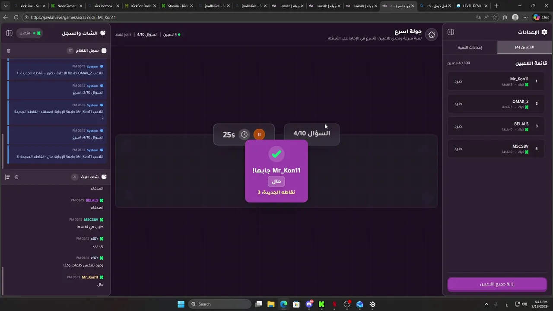Select player name M5CS8V in the players list
The width and height of the screenshot is (553, 311).
pyautogui.click(x=520, y=146)
